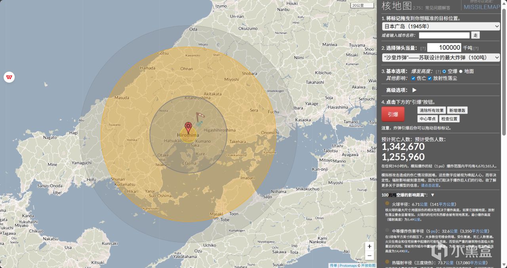Viewport: 507px width, 268px height.
Task: Click 公里 unit link after 73.7
Action: (450, 262)
